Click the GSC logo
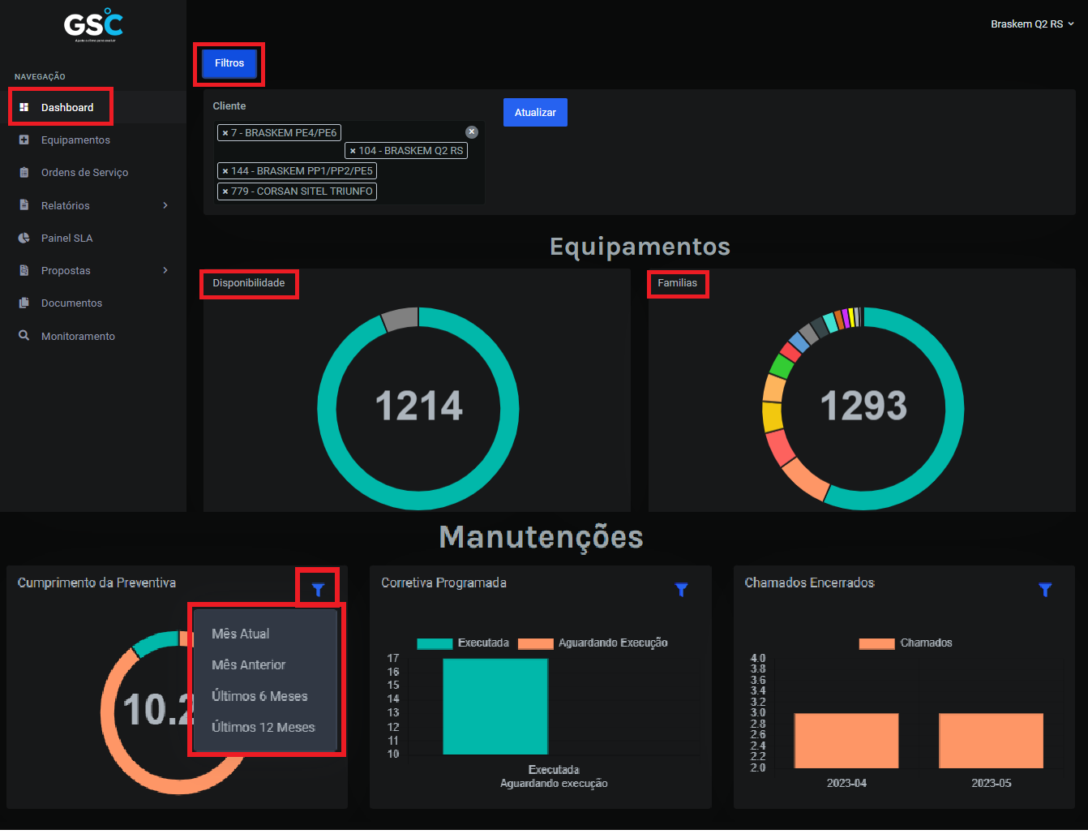 pos(93,25)
